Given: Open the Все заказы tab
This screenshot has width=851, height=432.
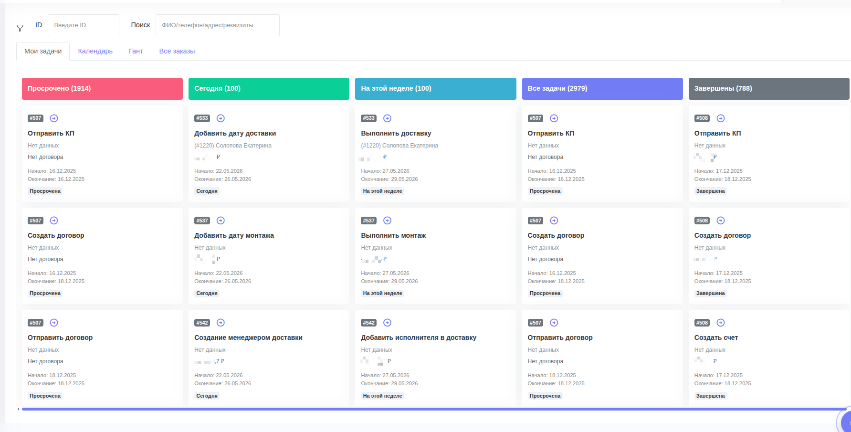Looking at the screenshot, I should point(177,51).
